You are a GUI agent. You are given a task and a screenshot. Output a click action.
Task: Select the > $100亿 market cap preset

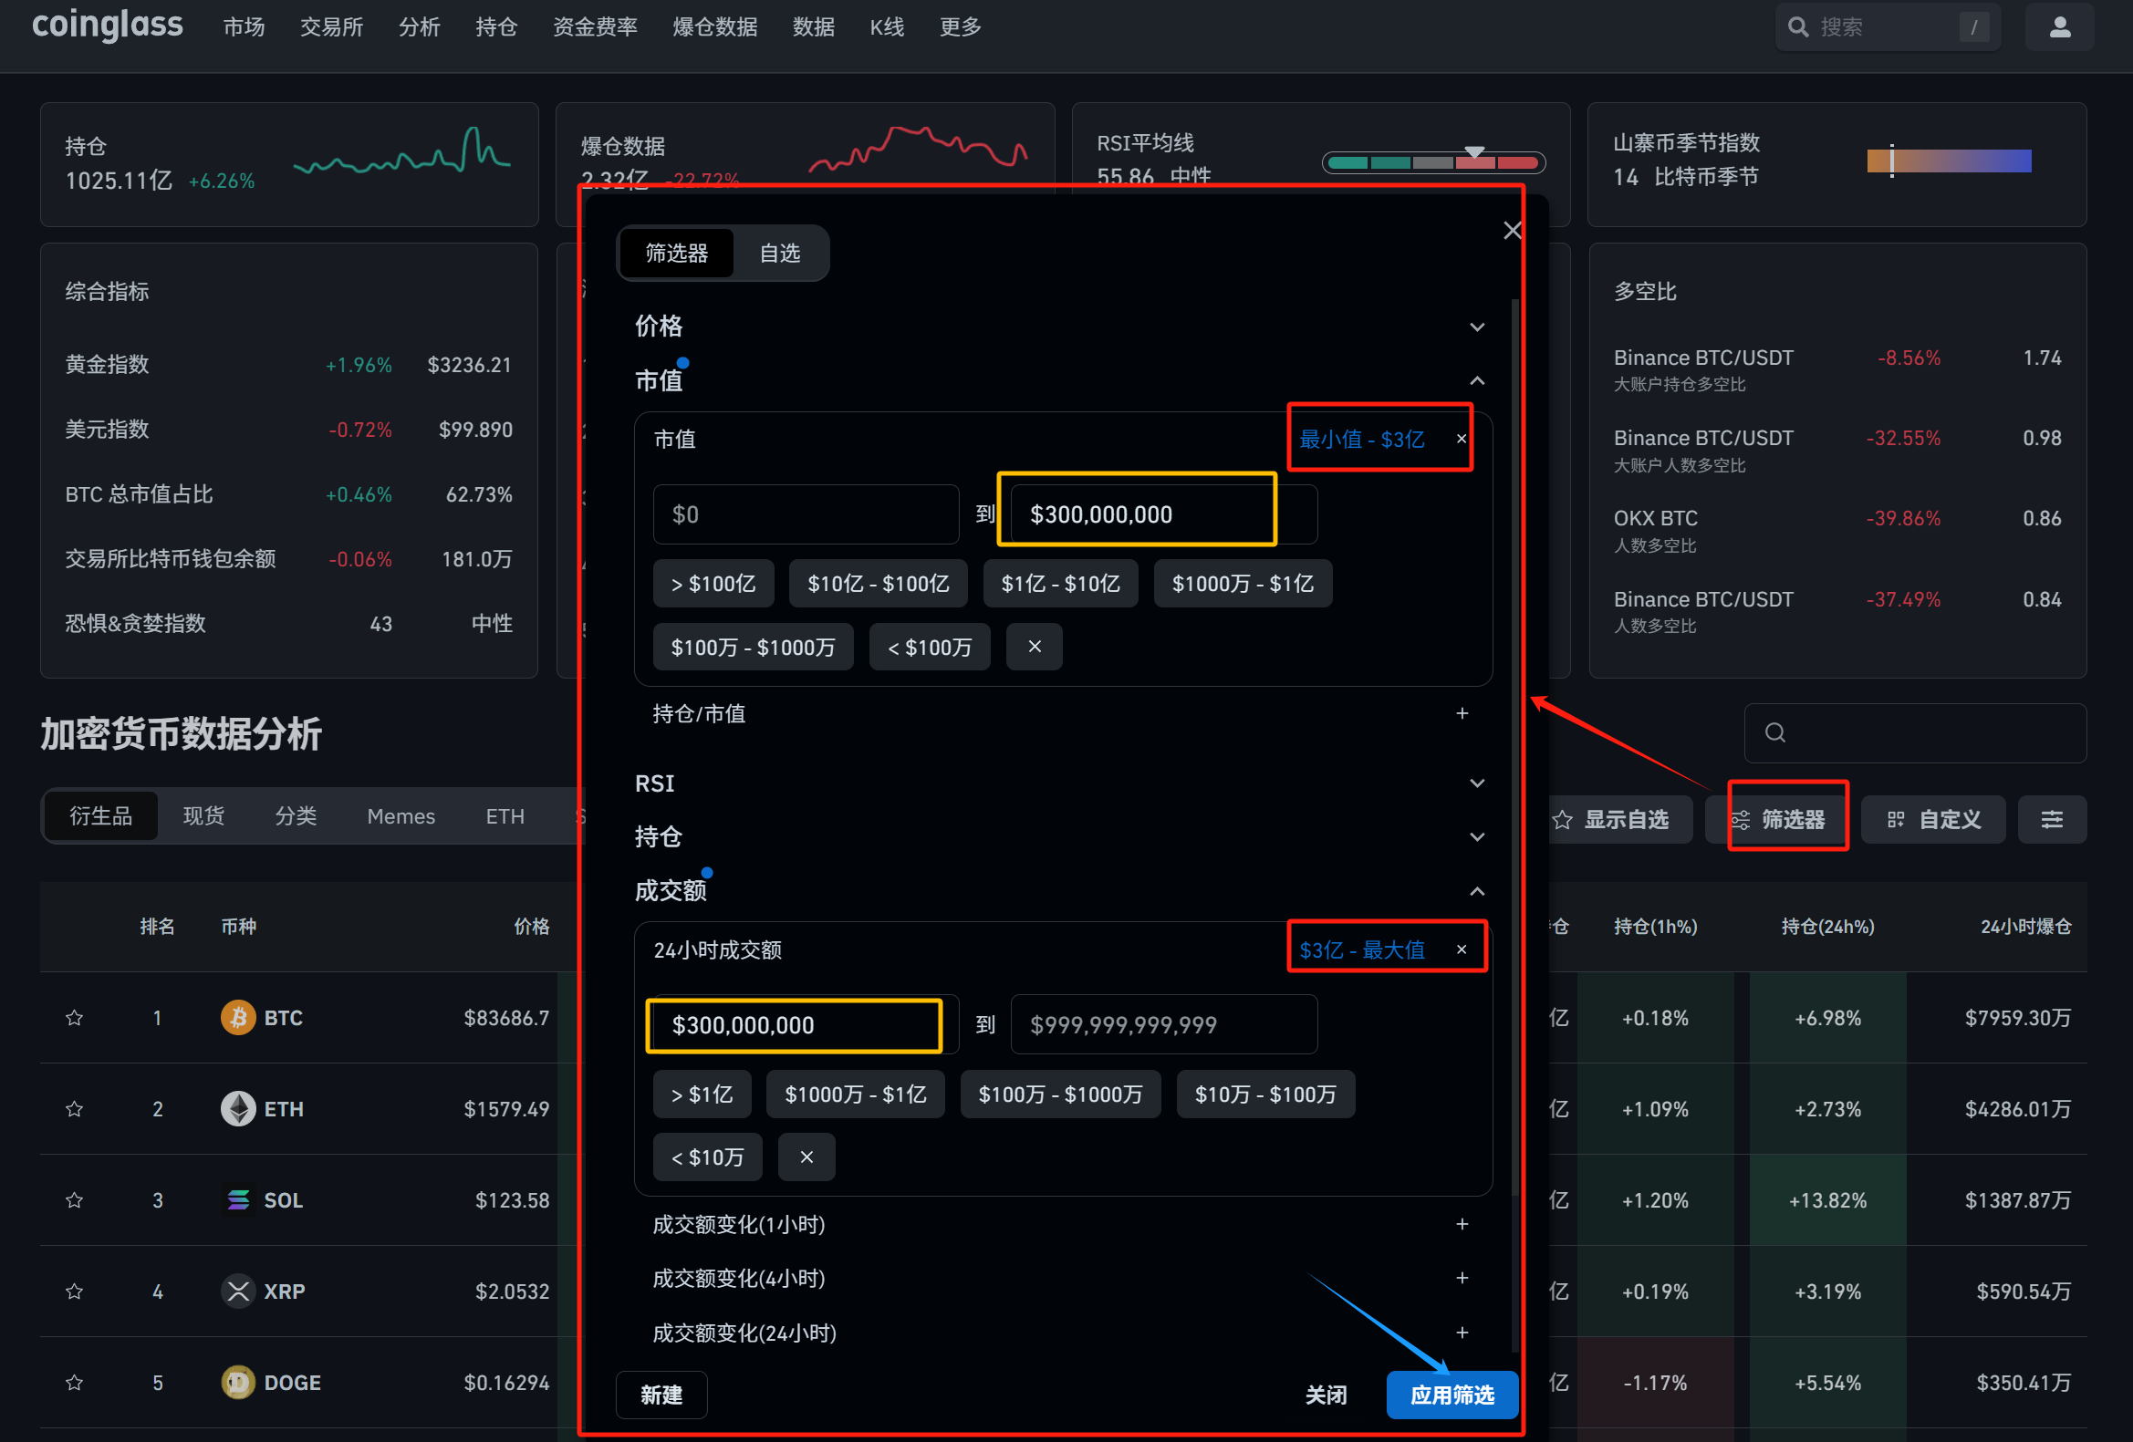pyautogui.click(x=713, y=584)
